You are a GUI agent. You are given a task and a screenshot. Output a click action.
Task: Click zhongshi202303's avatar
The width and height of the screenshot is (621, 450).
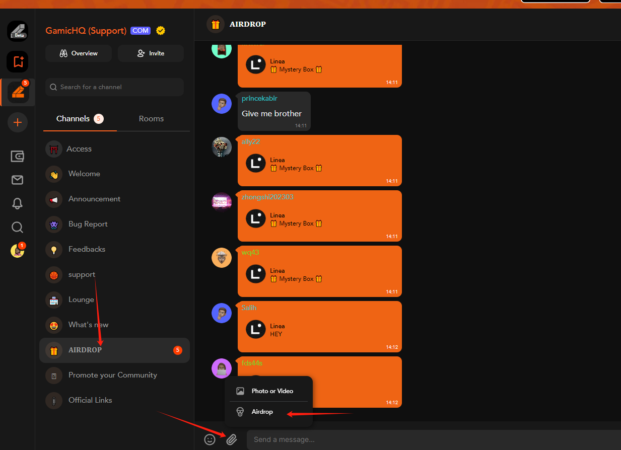click(222, 202)
